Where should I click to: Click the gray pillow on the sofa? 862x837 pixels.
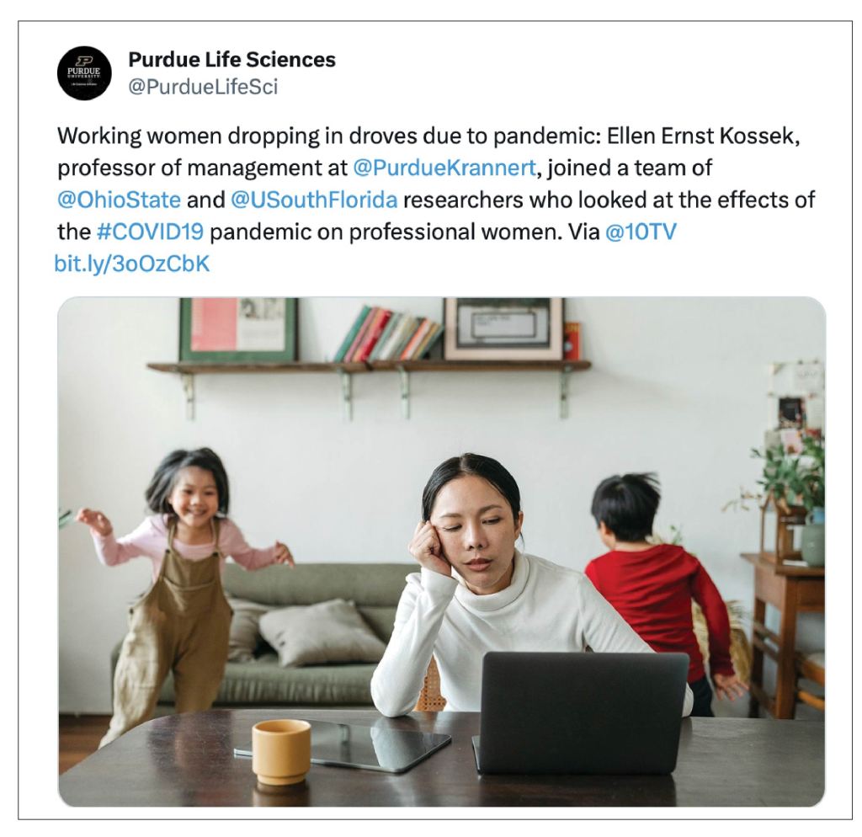pos(321,632)
